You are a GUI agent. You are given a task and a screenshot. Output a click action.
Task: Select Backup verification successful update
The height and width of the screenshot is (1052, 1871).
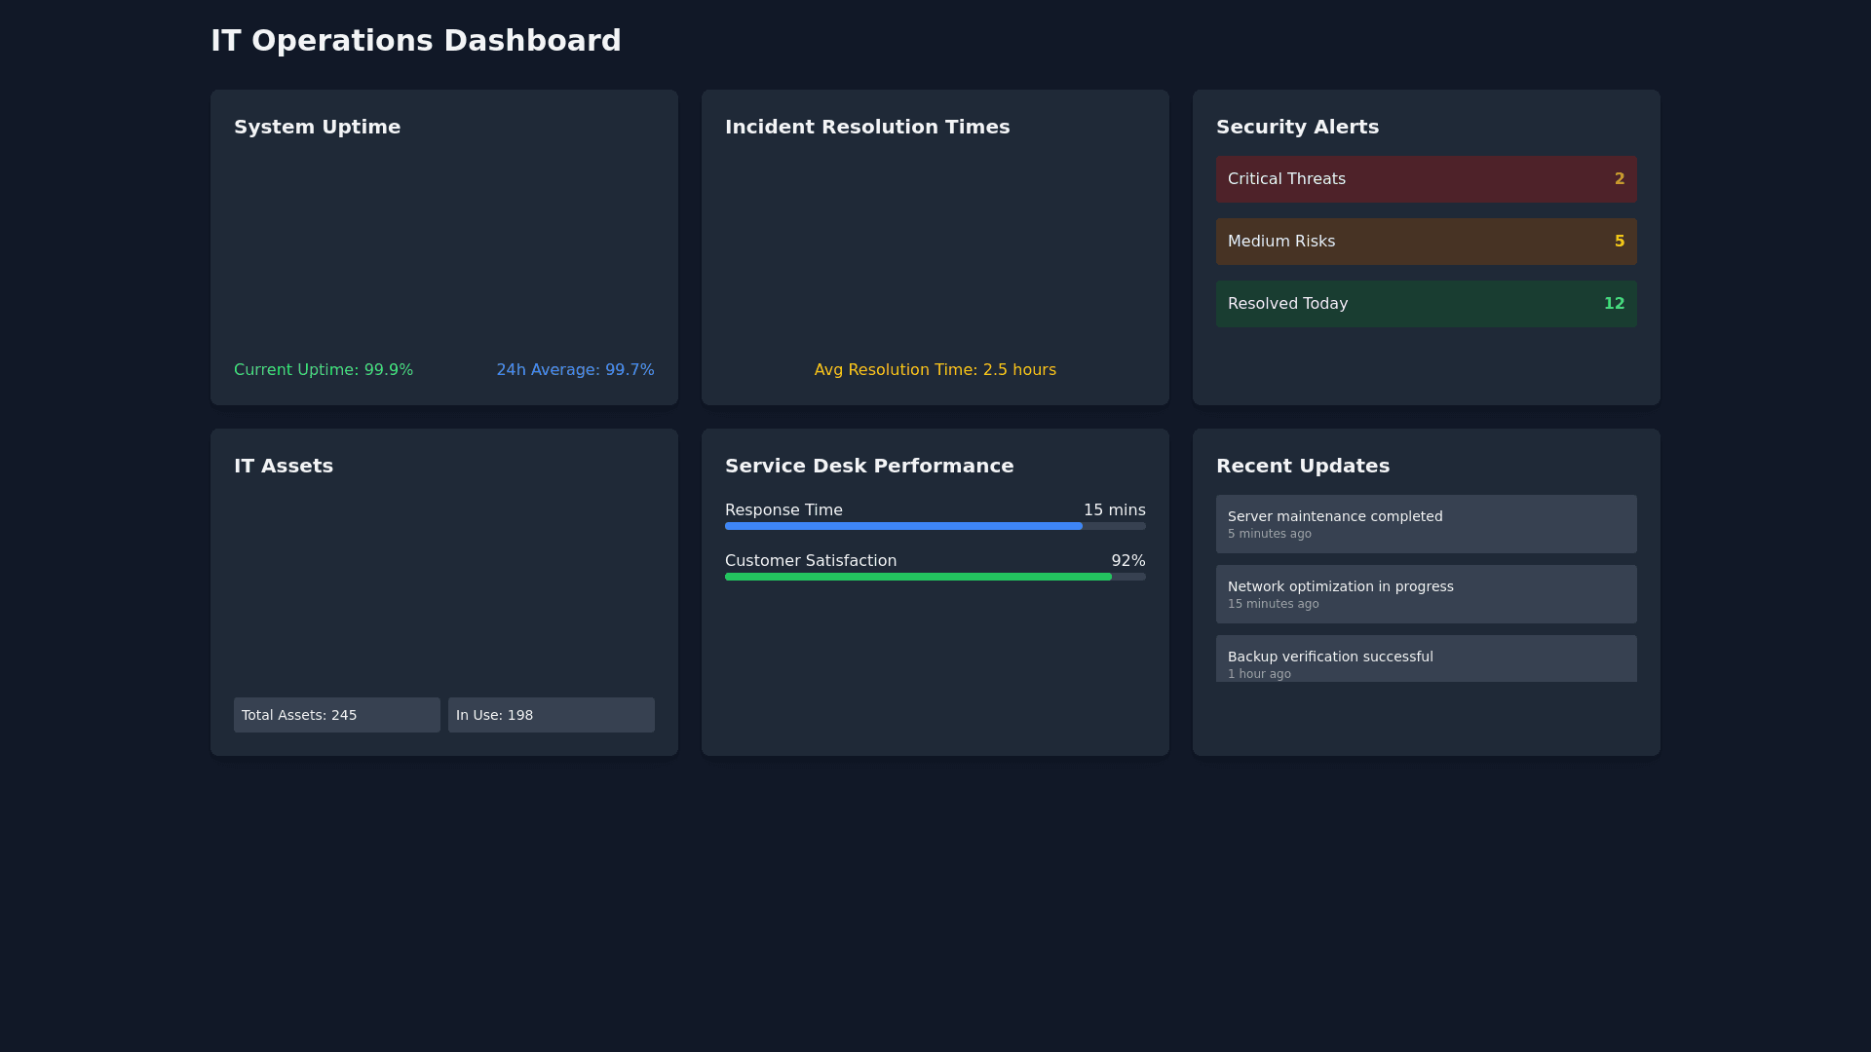pos(1425,660)
